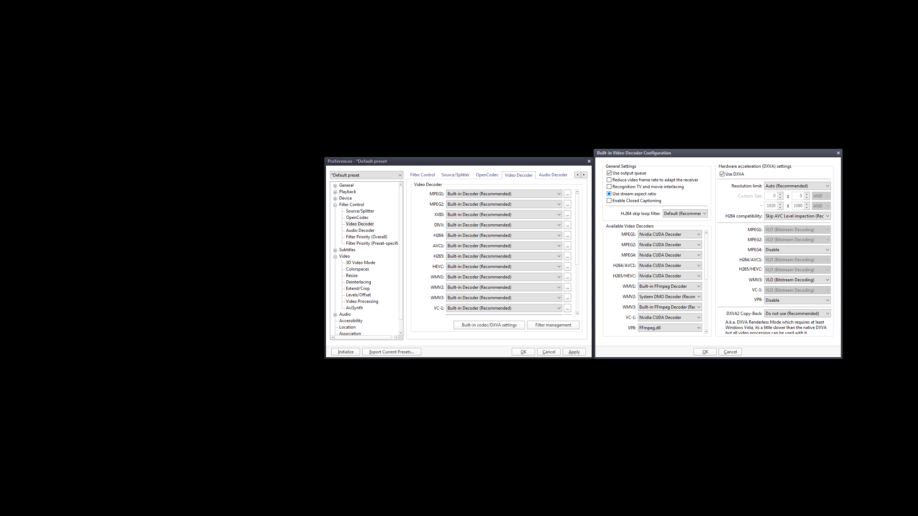Click OK in decoder configuration dialog
Image resolution: width=918 pixels, height=516 pixels.
click(x=705, y=352)
